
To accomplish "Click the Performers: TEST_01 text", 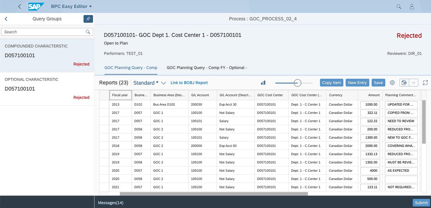I will click(x=123, y=54).
